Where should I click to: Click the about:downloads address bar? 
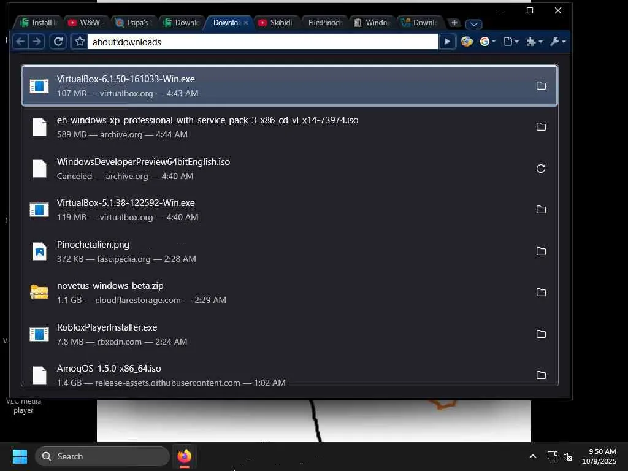click(263, 42)
